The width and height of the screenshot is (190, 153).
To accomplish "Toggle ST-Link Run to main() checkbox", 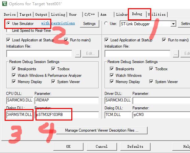I will [164, 40].
